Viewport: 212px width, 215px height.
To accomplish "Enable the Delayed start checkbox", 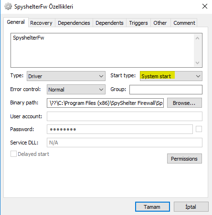I will [x=13, y=154].
